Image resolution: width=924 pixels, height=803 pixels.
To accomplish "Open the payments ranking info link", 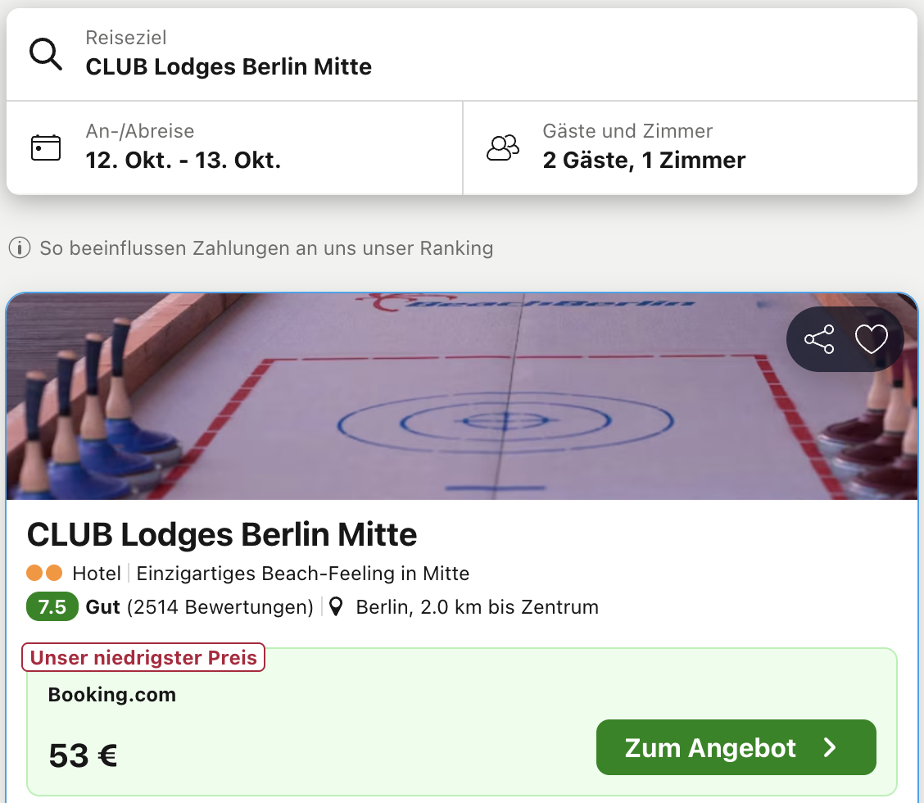I will (x=266, y=247).
